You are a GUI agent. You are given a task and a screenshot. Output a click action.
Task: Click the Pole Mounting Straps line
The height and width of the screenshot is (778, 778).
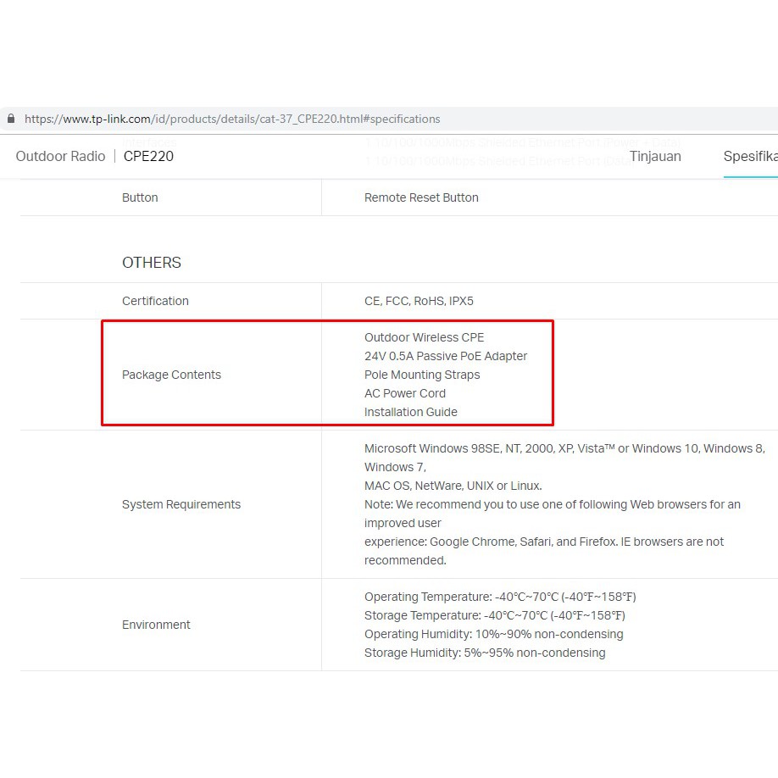tap(422, 375)
